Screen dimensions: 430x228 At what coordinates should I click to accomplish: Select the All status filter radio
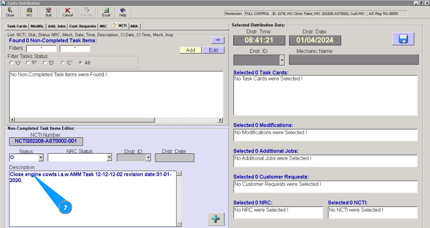[80, 63]
